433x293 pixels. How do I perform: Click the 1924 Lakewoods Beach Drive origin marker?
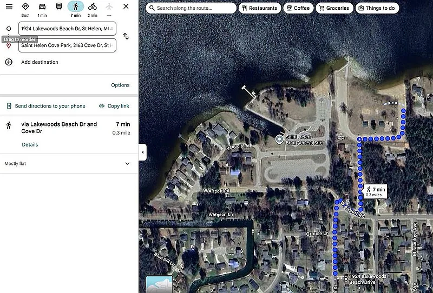point(345,279)
